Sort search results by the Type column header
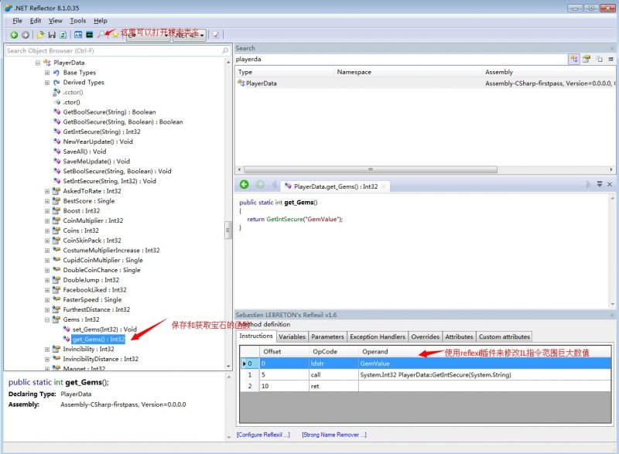 pyautogui.click(x=285, y=72)
